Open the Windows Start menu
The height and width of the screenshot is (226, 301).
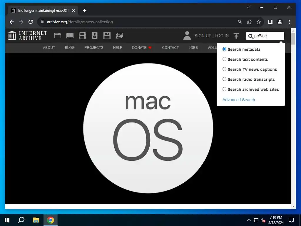tap(7, 220)
